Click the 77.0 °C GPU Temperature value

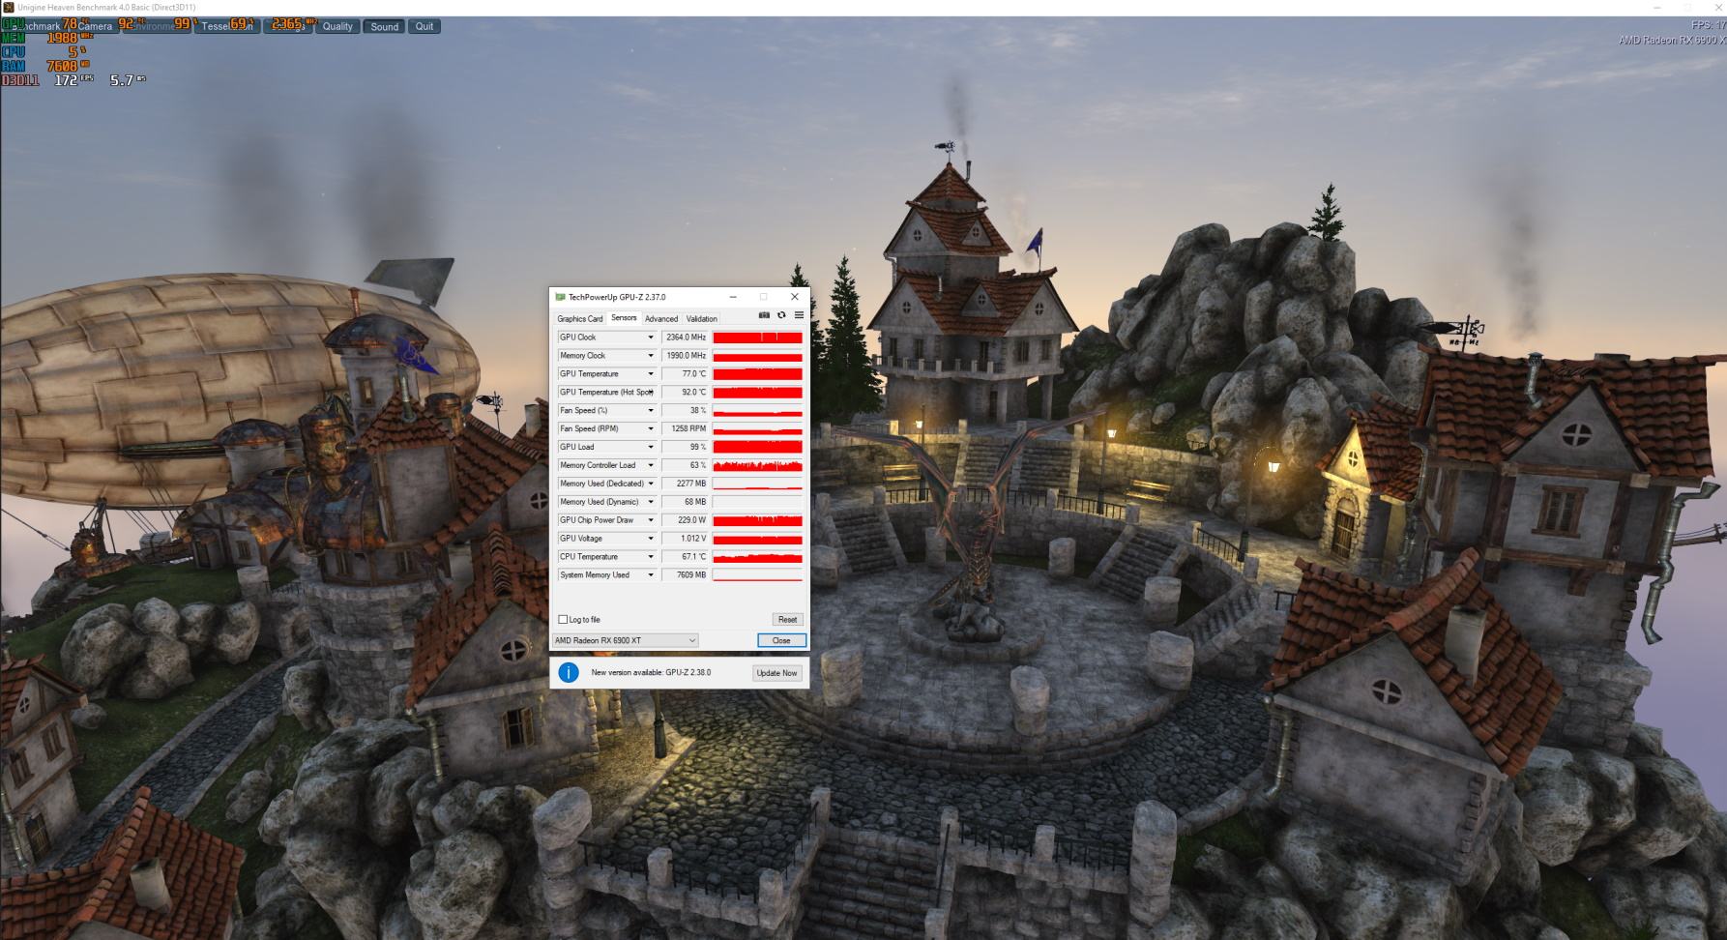[686, 374]
